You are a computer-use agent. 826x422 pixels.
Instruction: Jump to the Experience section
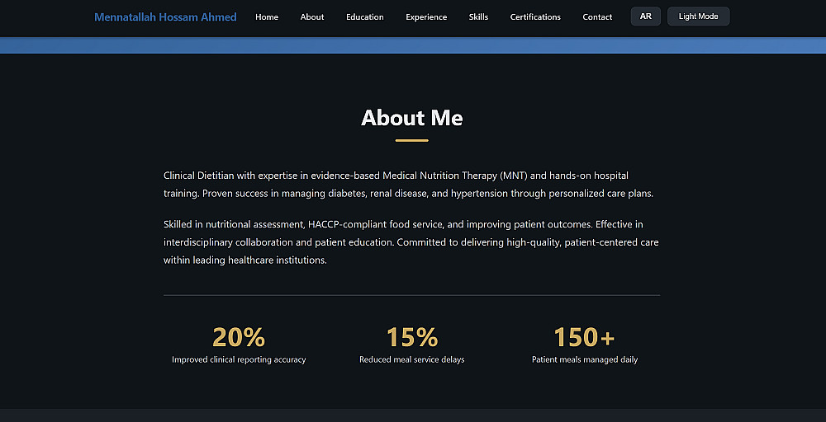(426, 16)
